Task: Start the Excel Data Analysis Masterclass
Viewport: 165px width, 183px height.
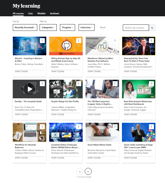Action: [130, 115]
